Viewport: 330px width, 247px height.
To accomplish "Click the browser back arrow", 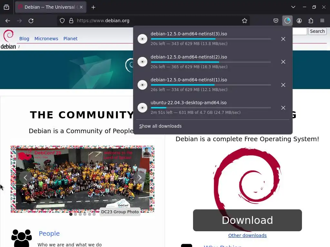I will [x=8, y=21].
